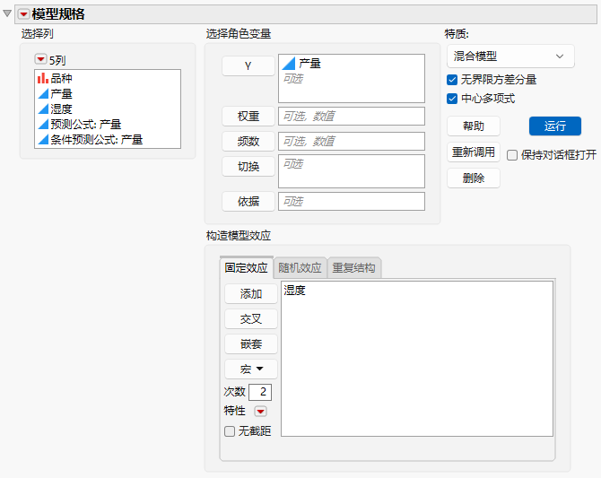601x478 pixels.
Task: Click the 添加 effect button
Action: 251,294
